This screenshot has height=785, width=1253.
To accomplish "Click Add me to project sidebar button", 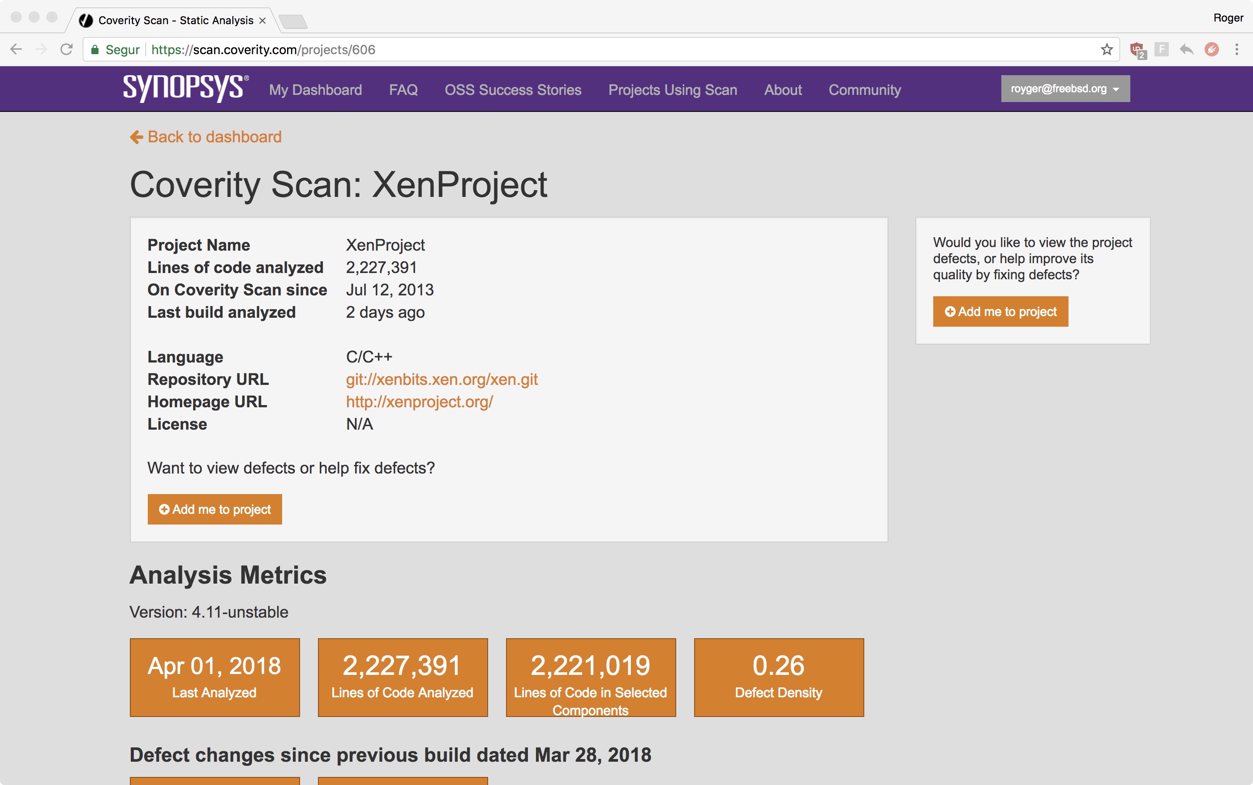I will click(1000, 311).
